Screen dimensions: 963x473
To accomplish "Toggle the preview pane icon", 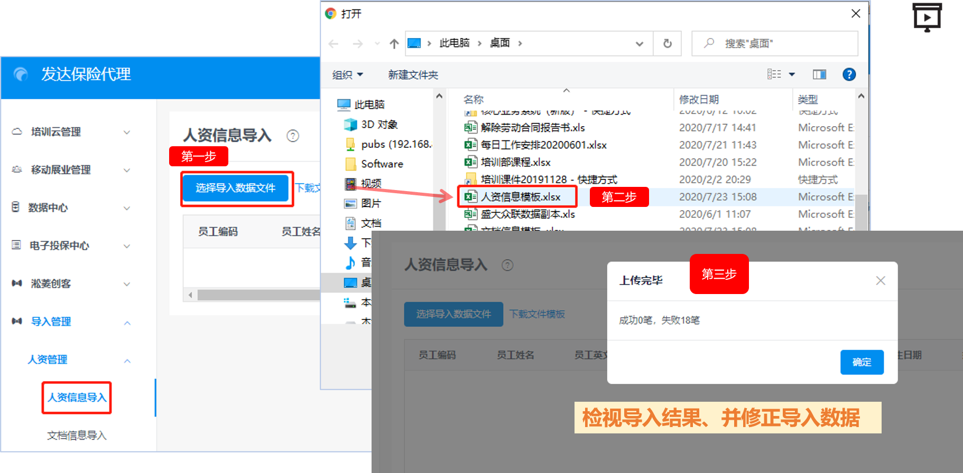I will point(819,74).
